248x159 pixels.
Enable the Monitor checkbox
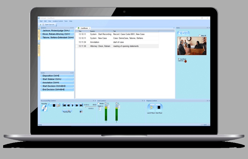98,103
